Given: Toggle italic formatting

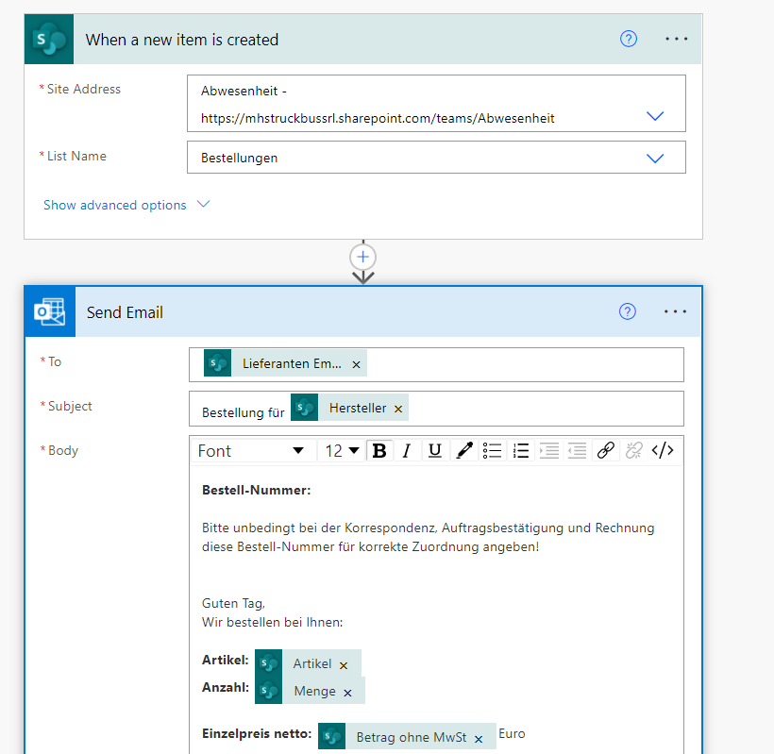Looking at the screenshot, I should [x=407, y=450].
